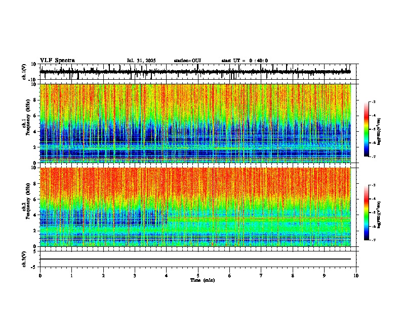Click the ch.2 spectrogram color scale bar

(367, 213)
